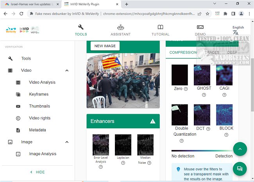Viewport: 254px width, 182px height.
Task: Click the InVID logo
Action: point(24,30)
